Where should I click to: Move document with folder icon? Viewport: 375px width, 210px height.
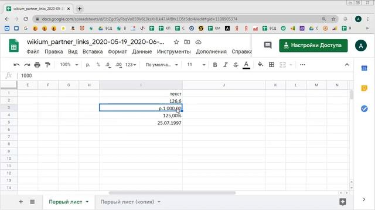pos(187,42)
